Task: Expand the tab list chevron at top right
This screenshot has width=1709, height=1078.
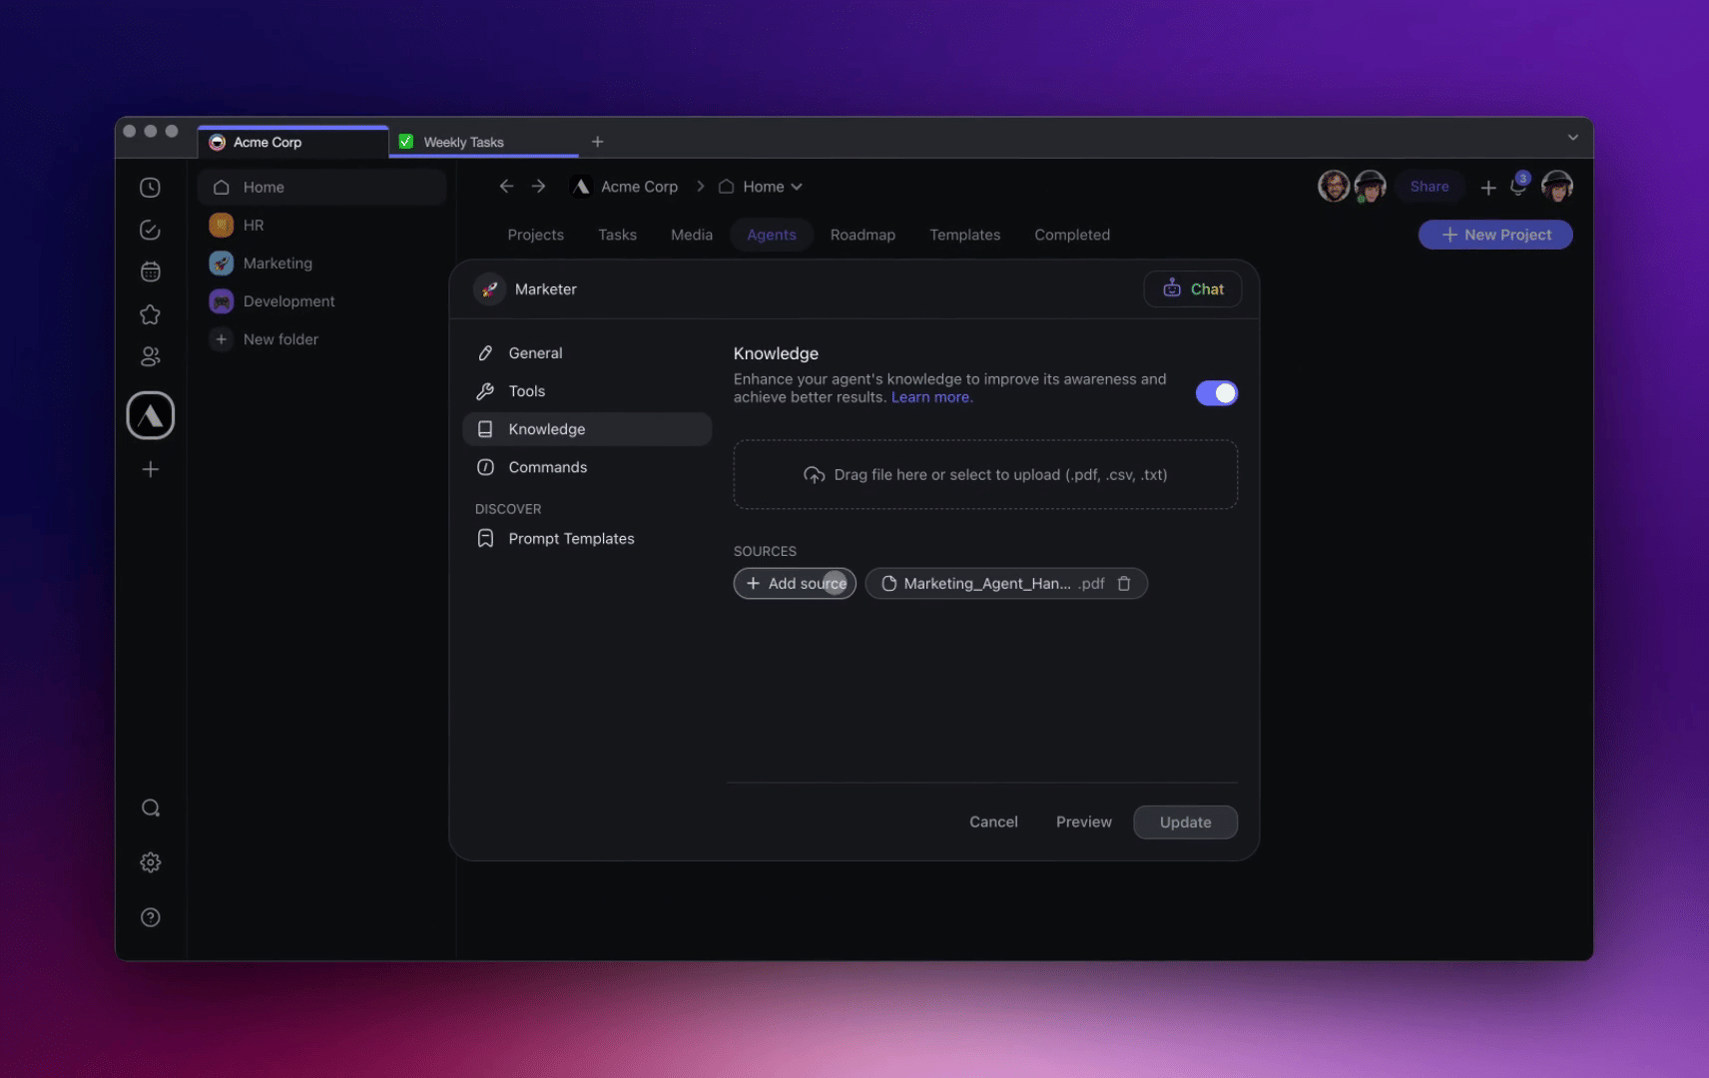Action: coord(1572,138)
